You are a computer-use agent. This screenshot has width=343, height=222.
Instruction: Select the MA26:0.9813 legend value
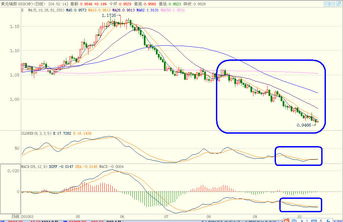click(123, 10)
